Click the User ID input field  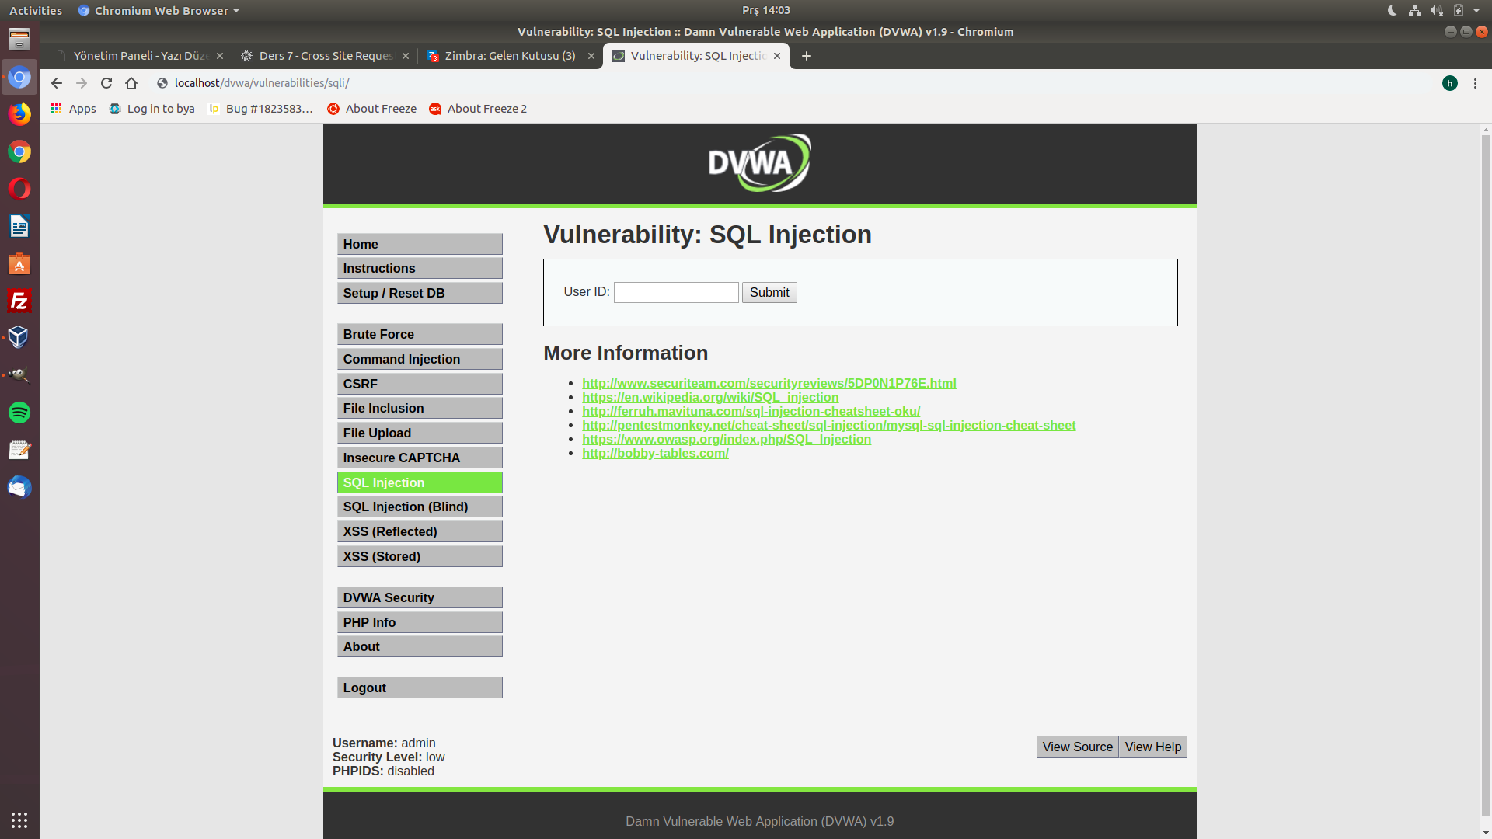pos(676,292)
